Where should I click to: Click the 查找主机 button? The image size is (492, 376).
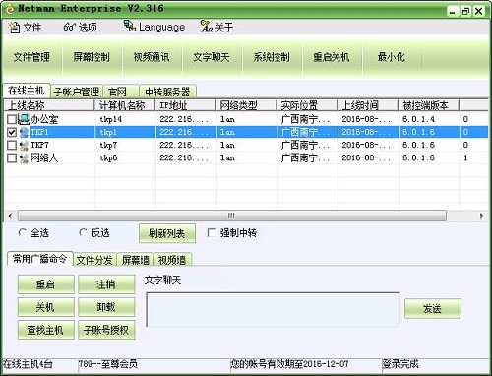click(x=45, y=330)
